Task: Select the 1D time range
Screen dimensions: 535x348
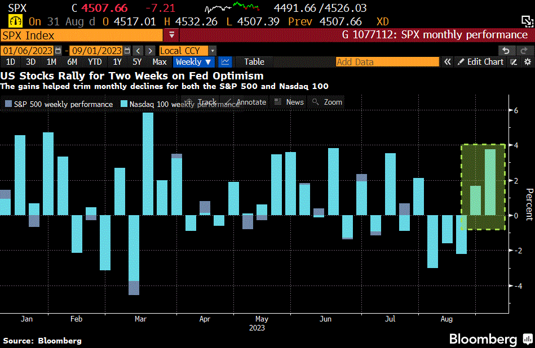Action: [11, 62]
